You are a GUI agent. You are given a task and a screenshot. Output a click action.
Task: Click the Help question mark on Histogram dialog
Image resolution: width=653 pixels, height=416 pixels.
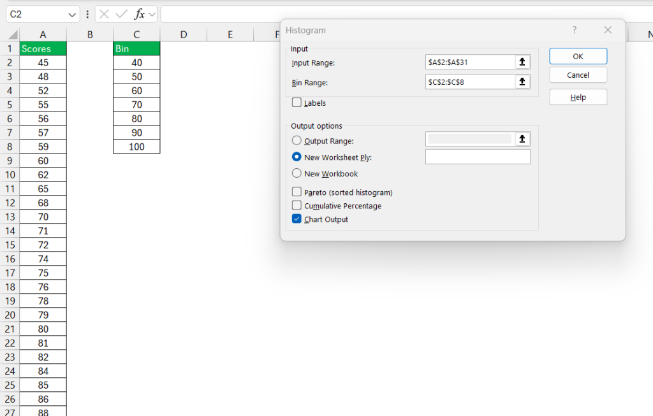[x=574, y=30]
